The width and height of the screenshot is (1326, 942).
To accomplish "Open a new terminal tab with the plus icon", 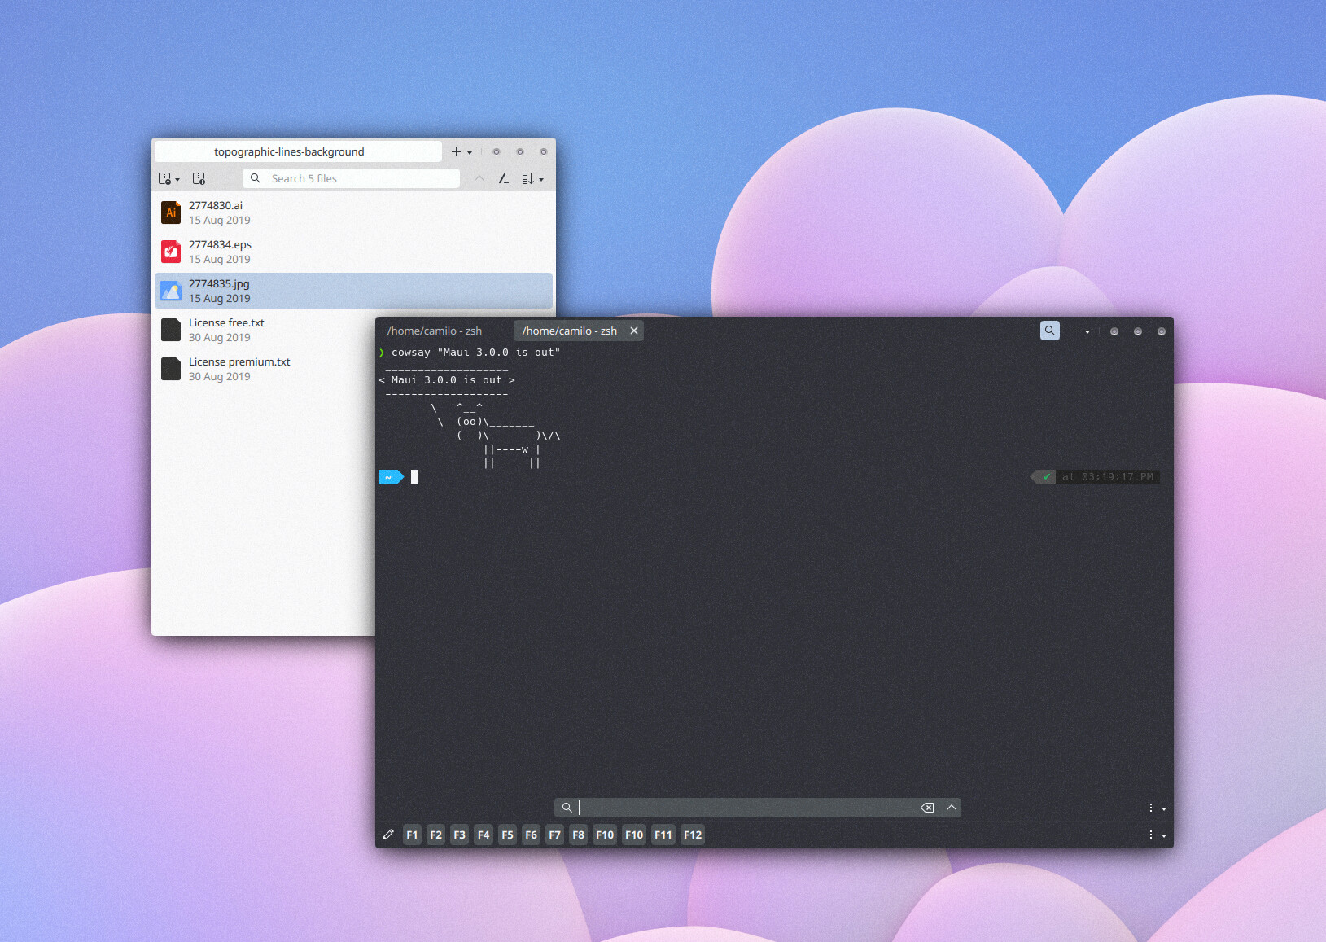I will pyautogui.click(x=1074, y=331).
